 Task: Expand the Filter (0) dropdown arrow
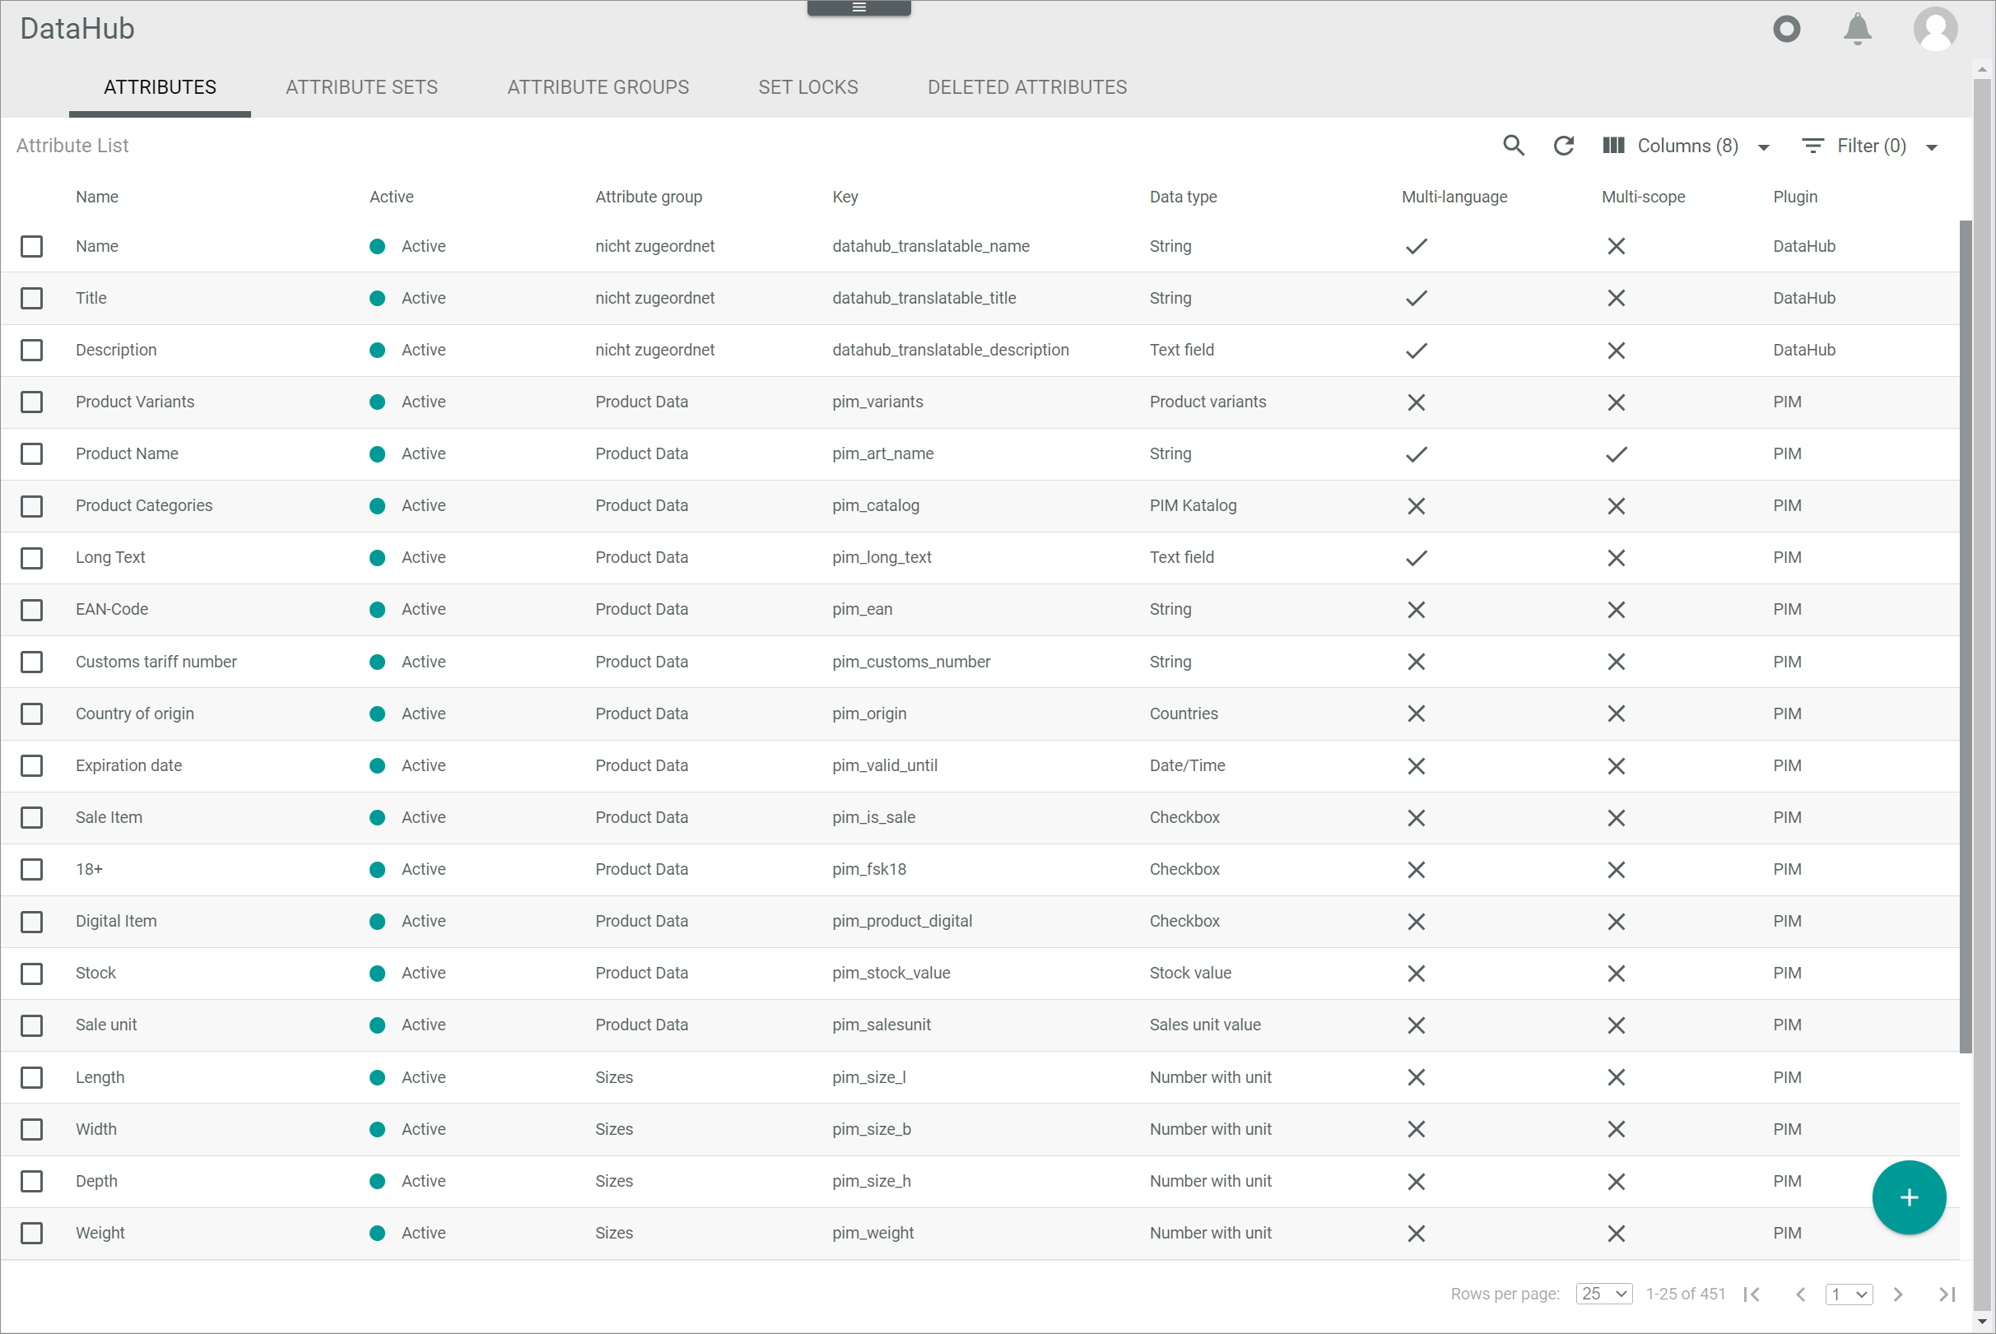coord(1930,147)
